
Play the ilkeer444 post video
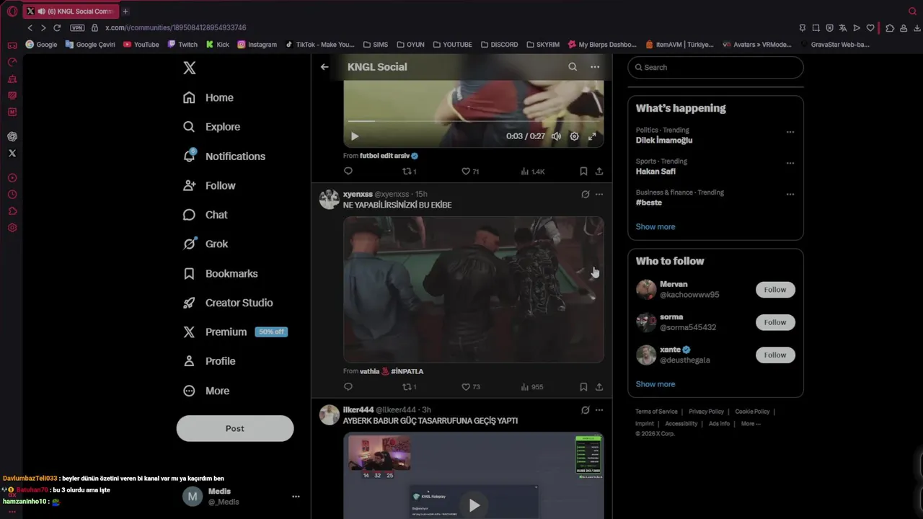point(474,505)
